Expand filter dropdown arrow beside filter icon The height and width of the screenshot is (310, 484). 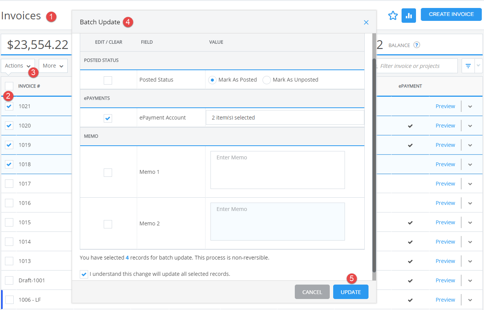click(x=478, y=66)
